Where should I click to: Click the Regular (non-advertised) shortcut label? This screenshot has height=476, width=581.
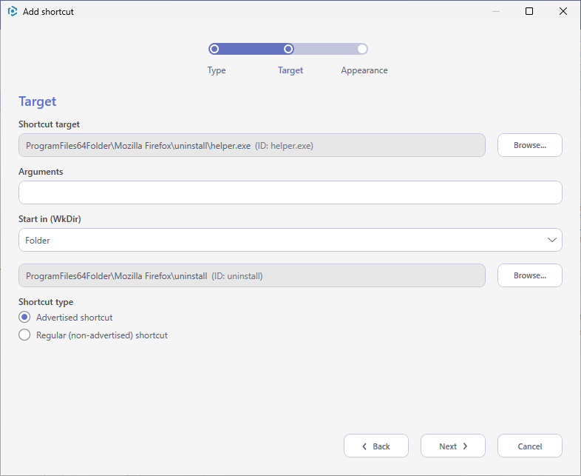[x=102, y=335]
